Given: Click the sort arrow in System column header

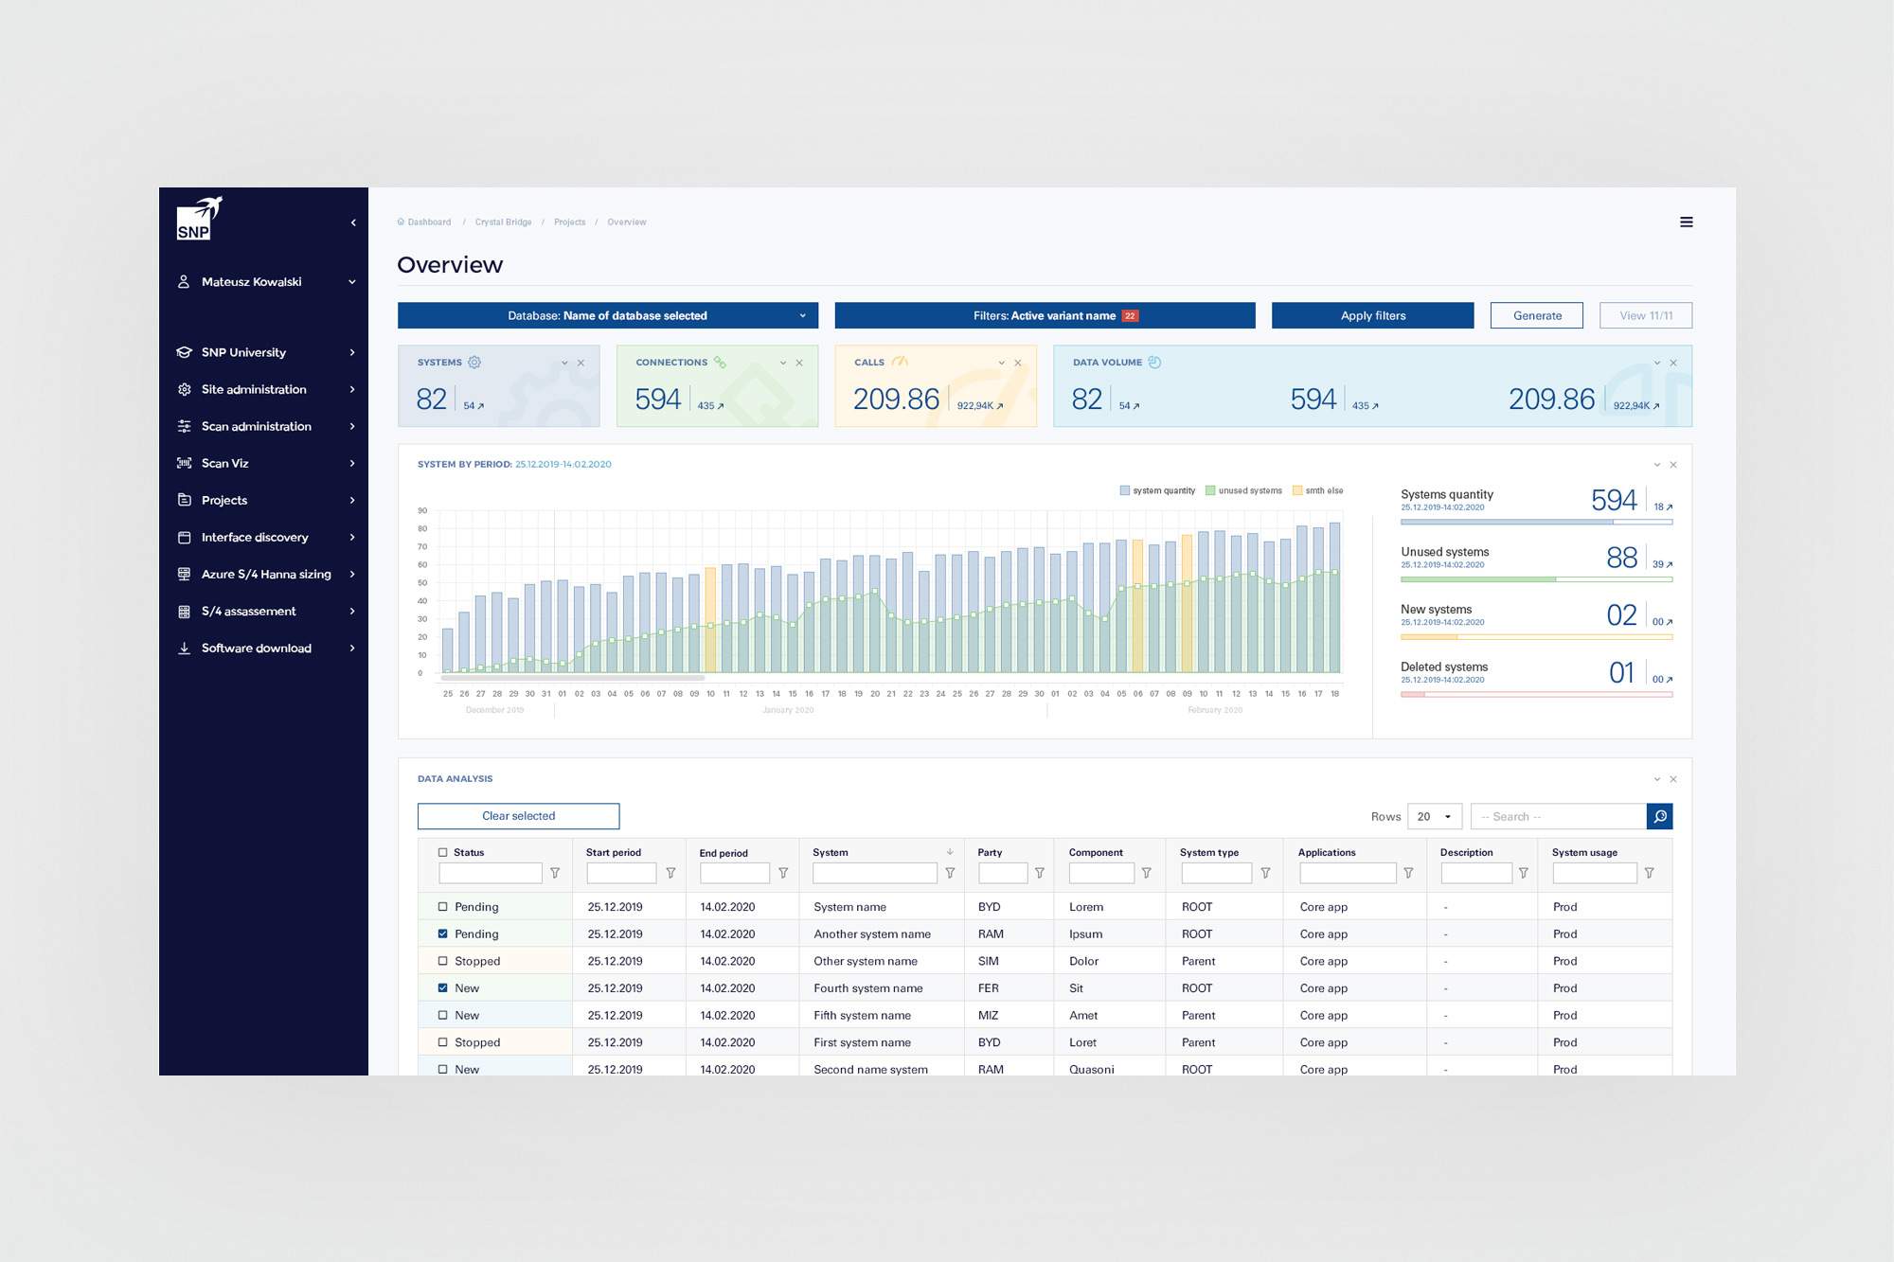Looking at the screenshot, I should click(x=950, y=852).
